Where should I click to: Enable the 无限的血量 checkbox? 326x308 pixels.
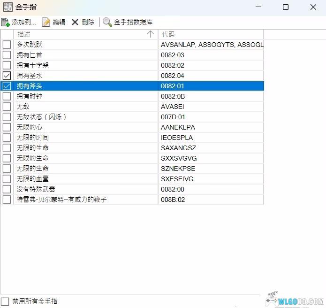[x=7, y=179]
